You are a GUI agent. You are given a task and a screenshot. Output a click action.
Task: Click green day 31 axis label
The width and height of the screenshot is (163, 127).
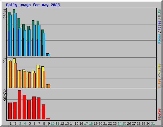[153, 124]
